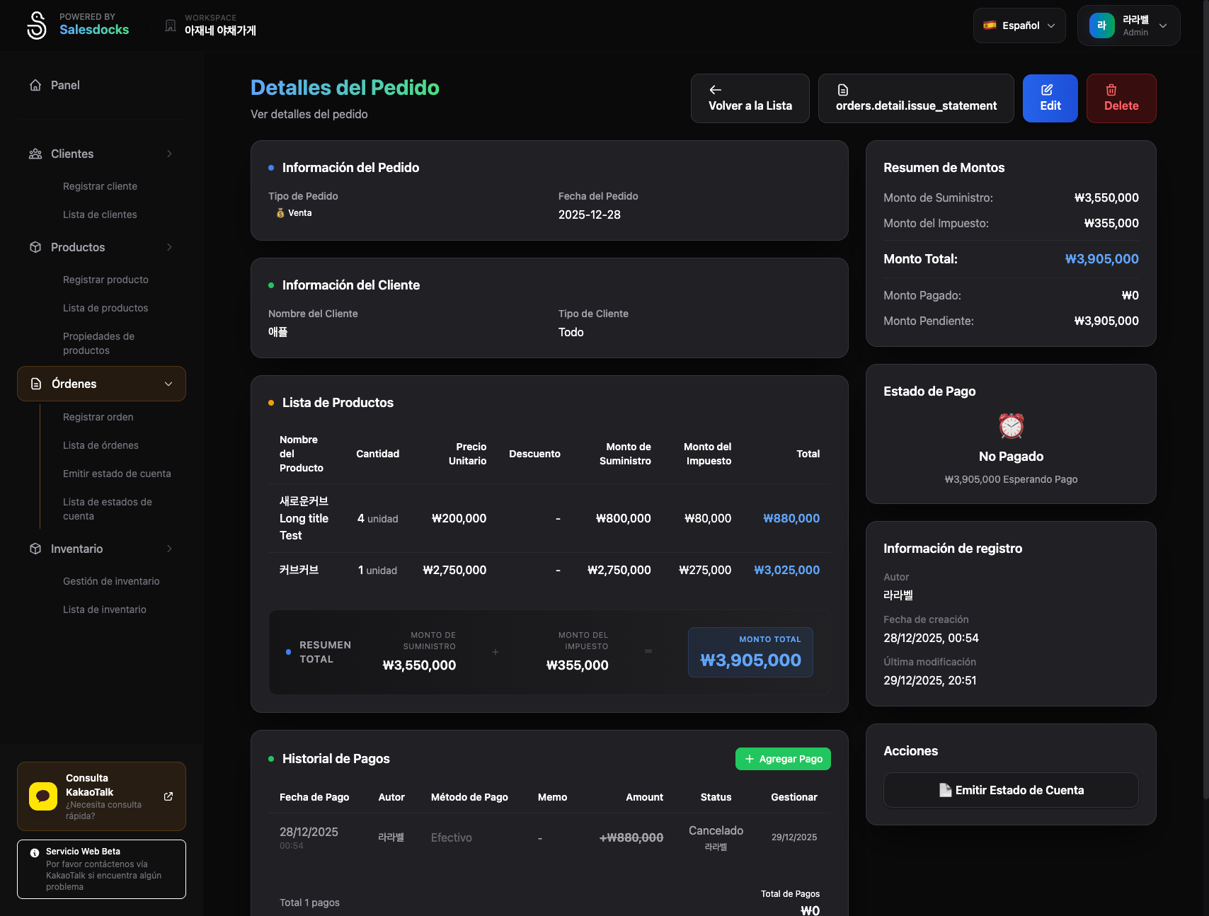Open the Español language dropdown
Viewport: 1209px width, 916px height.
coord(1019,25)
